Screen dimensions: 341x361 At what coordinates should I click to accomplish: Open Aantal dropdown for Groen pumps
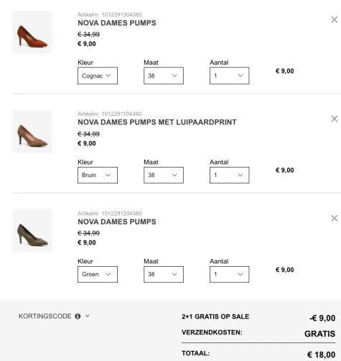point(229,274)
